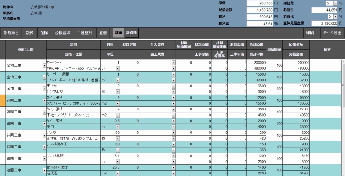Click the 単価掛率 column header
Viewport: 345px width, 176px height.
(x=274, y=50)
